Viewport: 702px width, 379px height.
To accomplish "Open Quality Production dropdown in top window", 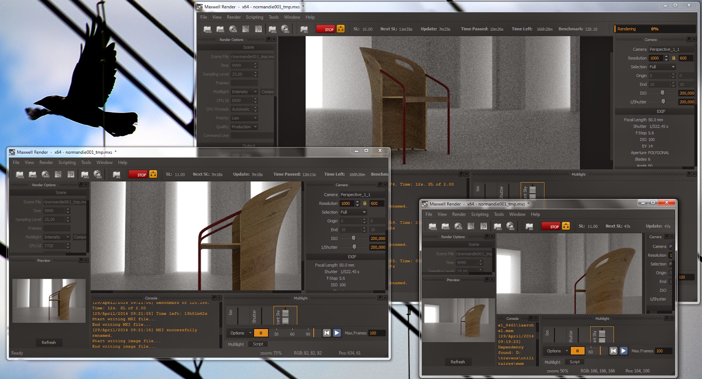I will 244,127.
